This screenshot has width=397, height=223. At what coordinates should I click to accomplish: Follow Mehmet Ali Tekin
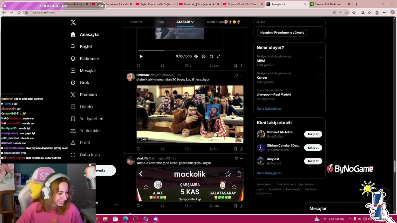tap(313, 134)
